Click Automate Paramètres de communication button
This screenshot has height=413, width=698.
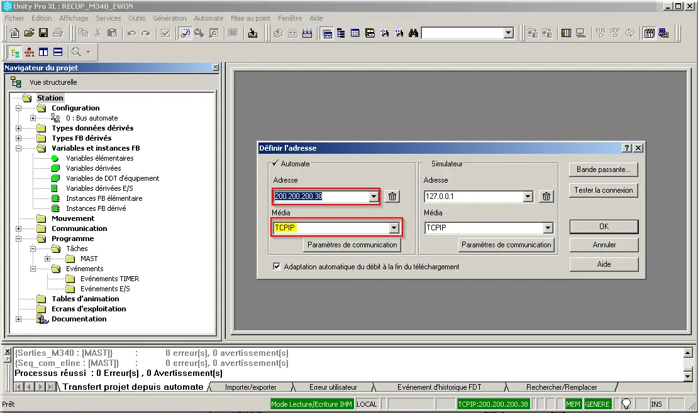click(352, 245)
